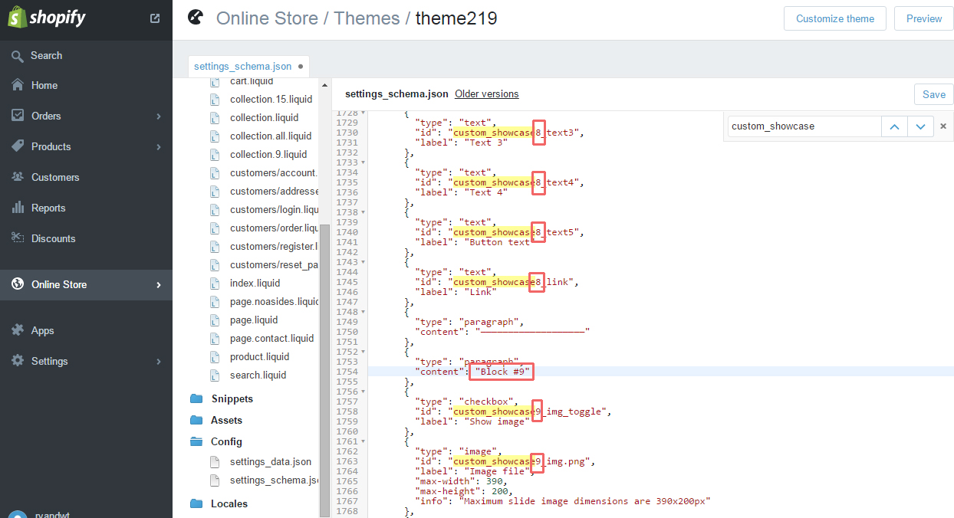Click the Reports bar chart icon

(18, 208)
